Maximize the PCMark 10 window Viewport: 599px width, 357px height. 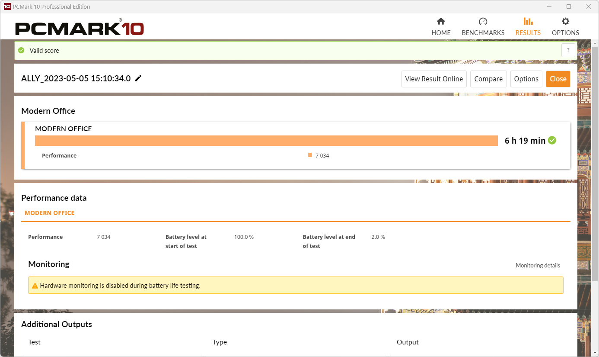pos(569,6)
